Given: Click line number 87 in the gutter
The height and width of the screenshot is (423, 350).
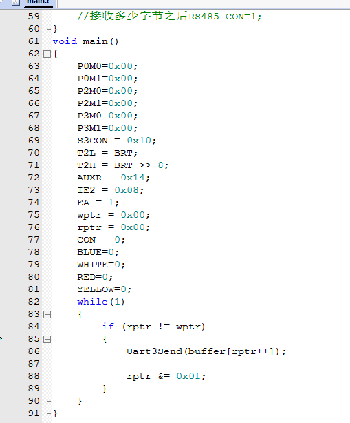Looking at the screenshot, I should tap(34, 364).
